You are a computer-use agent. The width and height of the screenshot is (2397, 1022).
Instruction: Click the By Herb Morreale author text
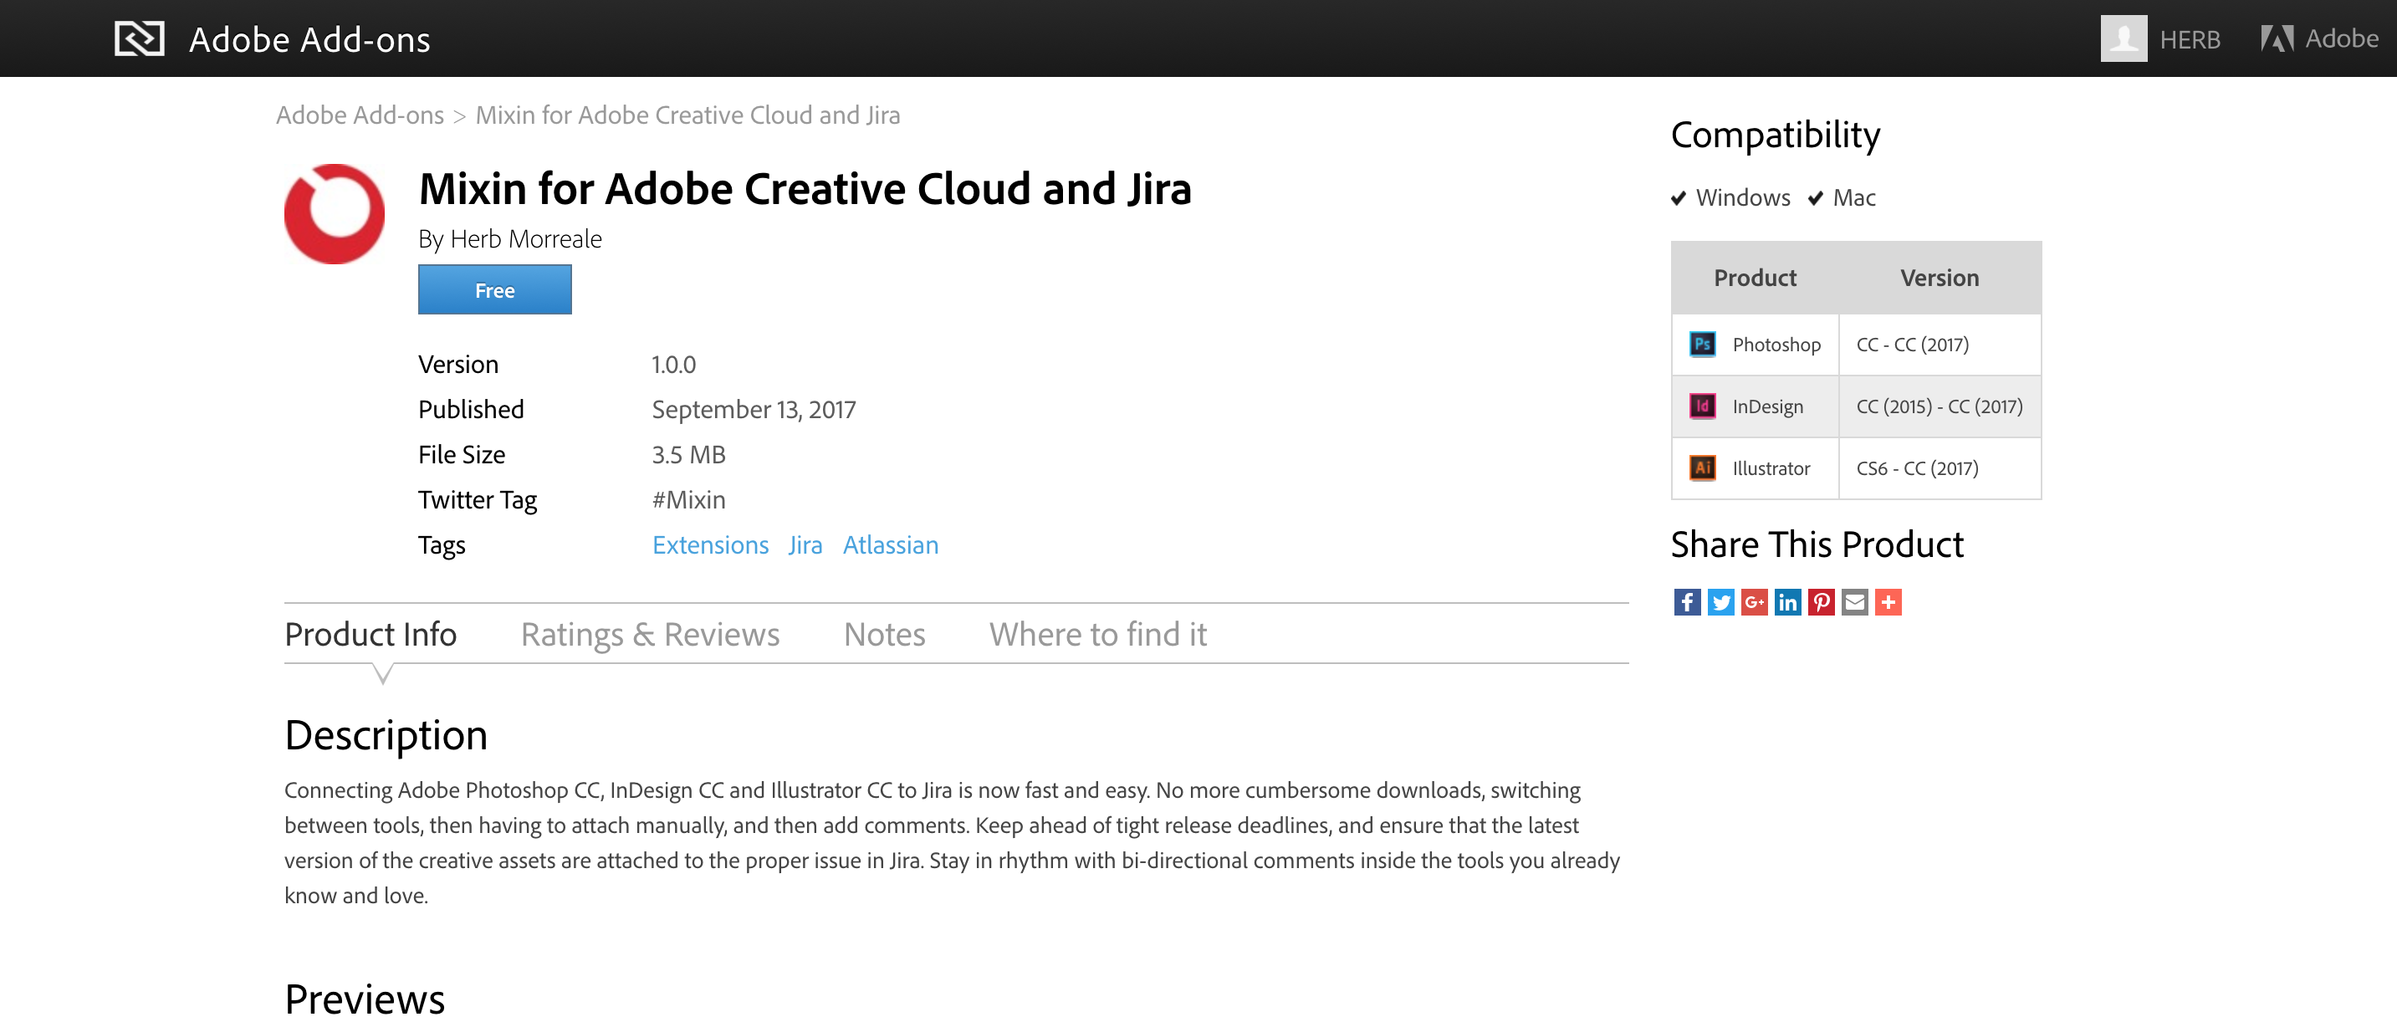[x=510, y=239]
